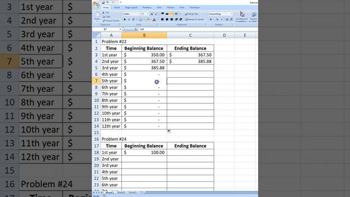
Task: Click the Paste clipboard icon
Action: (x=97, y=15)
